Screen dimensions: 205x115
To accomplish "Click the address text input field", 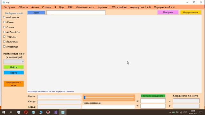I will [76, 13].
